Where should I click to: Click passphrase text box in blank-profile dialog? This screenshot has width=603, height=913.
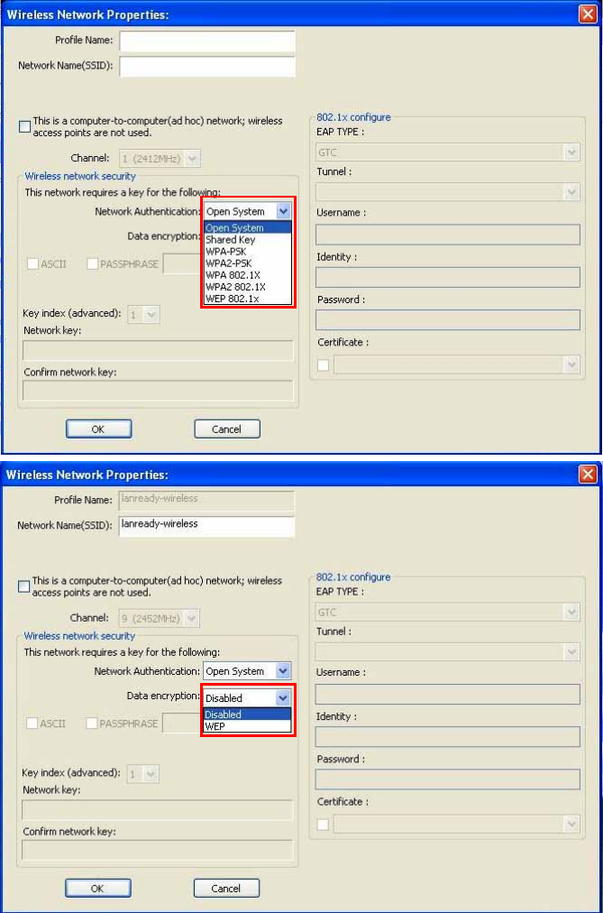point(182,263)
